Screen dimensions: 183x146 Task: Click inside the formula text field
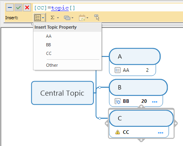108,8
